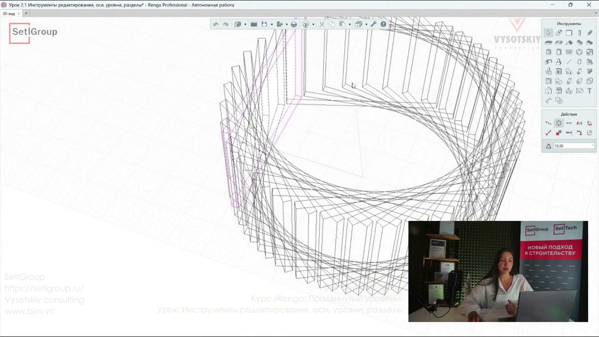Pick the Wall tool icon

point(569,33)
